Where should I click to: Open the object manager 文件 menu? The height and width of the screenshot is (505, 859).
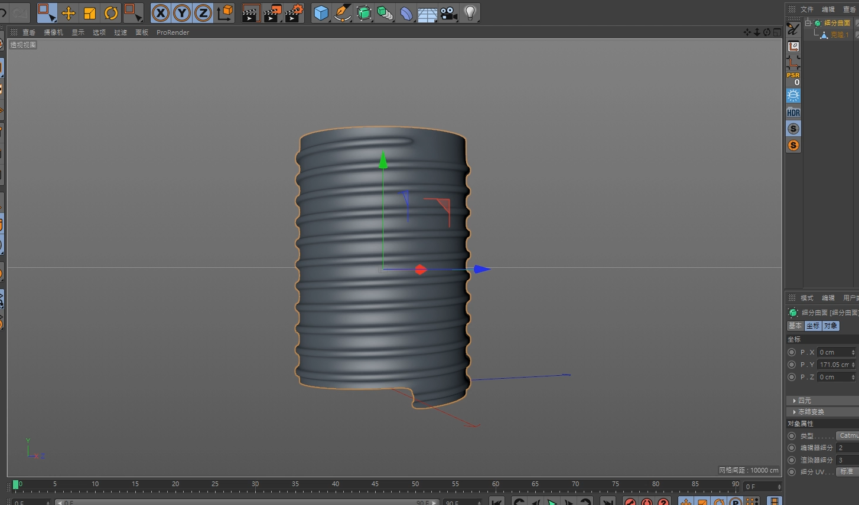click(x=807, y=9)
